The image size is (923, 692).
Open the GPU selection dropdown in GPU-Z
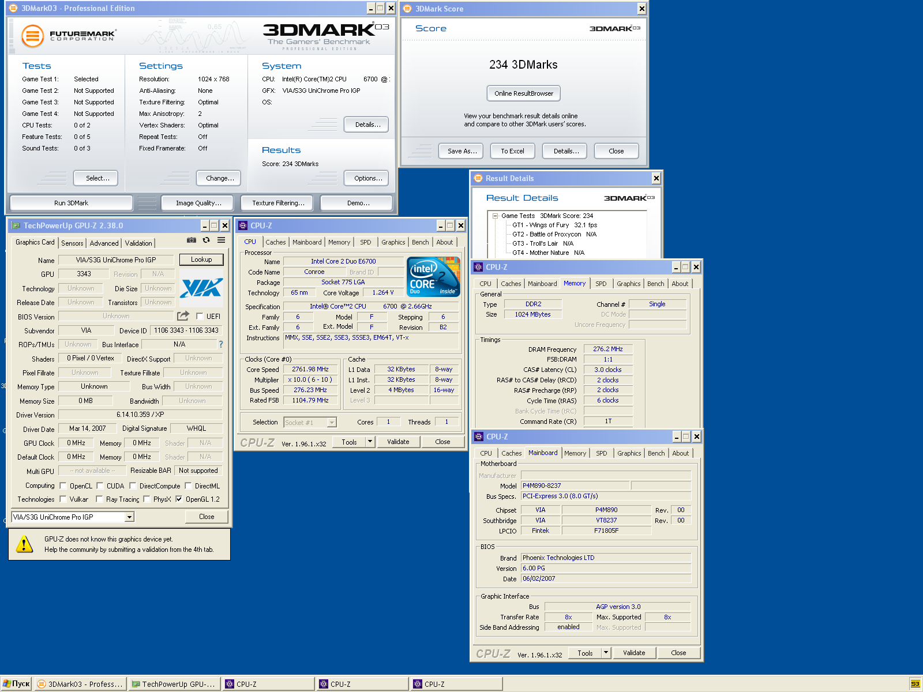(129, 517)
